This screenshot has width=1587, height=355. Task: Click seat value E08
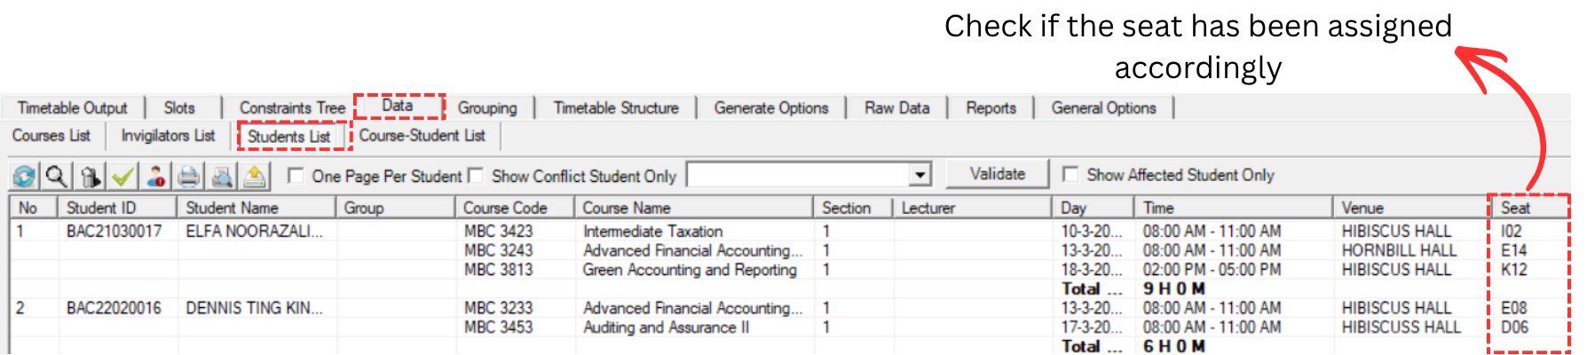[x=1513, y=309]
